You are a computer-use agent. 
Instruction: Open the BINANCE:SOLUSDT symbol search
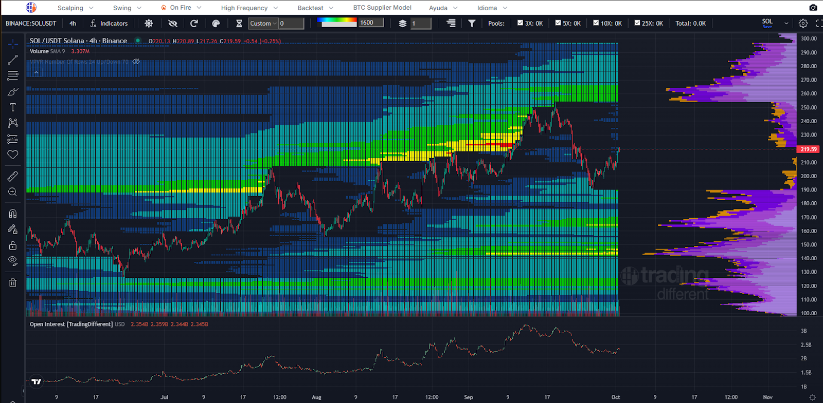click(31, 24)
